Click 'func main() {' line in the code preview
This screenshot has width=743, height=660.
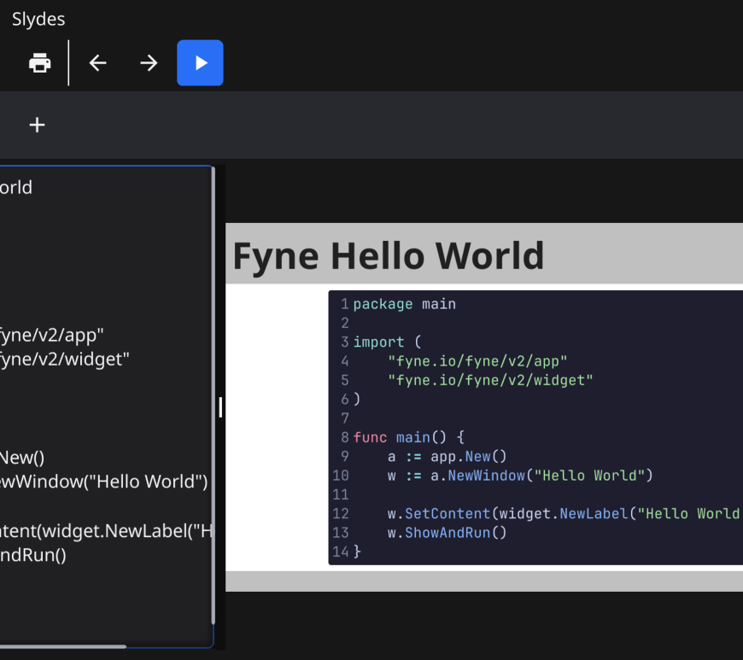click(408, 437)
